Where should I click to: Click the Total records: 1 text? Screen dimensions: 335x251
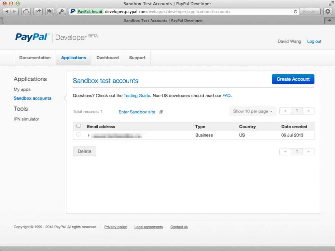click(87, 112)
